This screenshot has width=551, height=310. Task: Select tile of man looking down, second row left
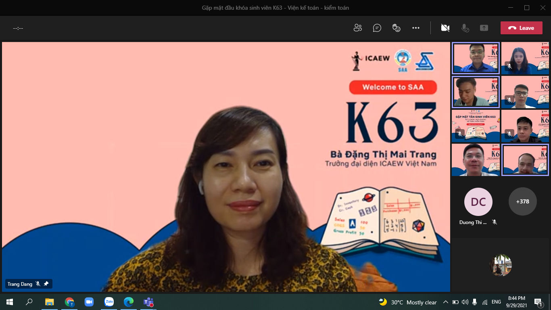(x=476, y=92)
